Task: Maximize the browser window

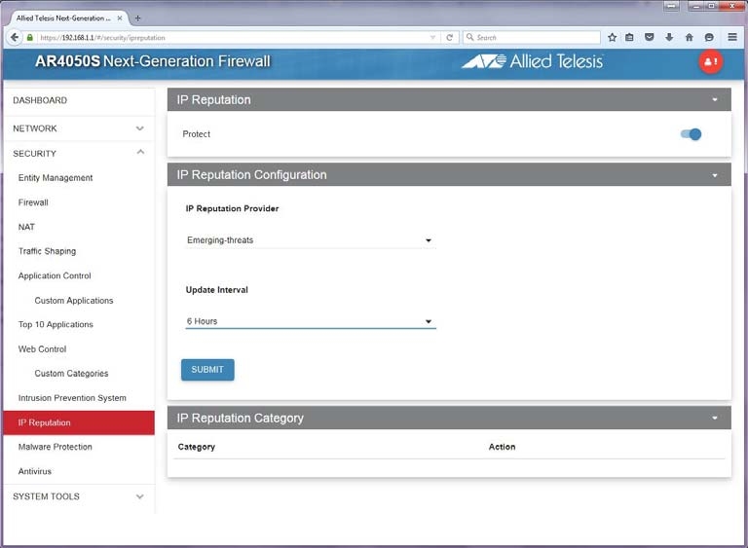Action: click(x=711, y=6)
